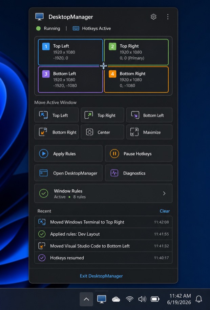Click the Recent section heading
Screen dimensions: 210x310
[44, 211]
